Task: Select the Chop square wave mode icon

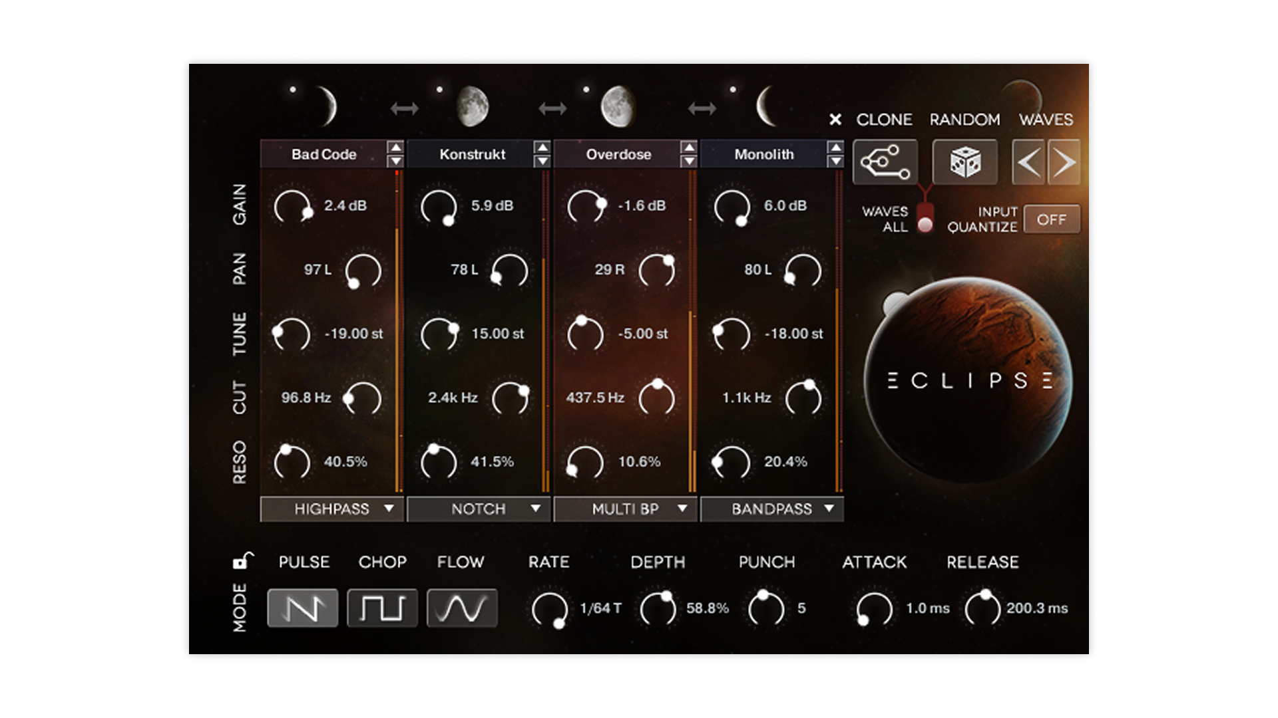Action: pyautogui.click(x=382, y=608)
